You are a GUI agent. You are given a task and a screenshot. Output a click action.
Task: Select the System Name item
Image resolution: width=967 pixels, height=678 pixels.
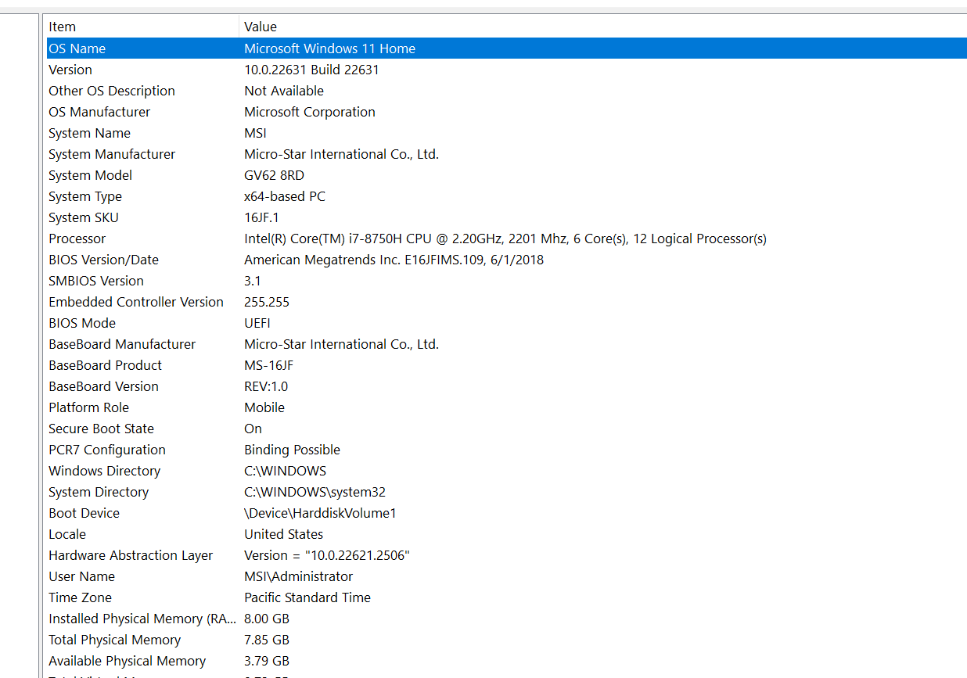(x=89, y=133)
